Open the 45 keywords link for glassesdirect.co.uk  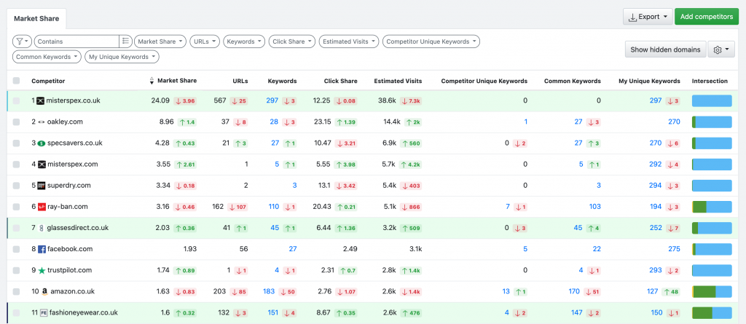coord(275,228)
